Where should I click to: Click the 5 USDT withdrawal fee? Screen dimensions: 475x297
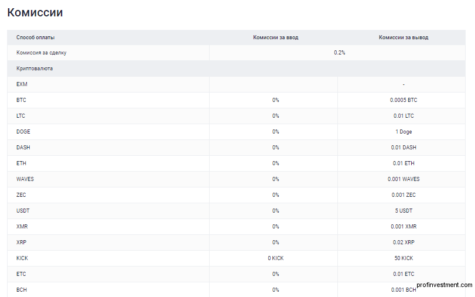404,211
